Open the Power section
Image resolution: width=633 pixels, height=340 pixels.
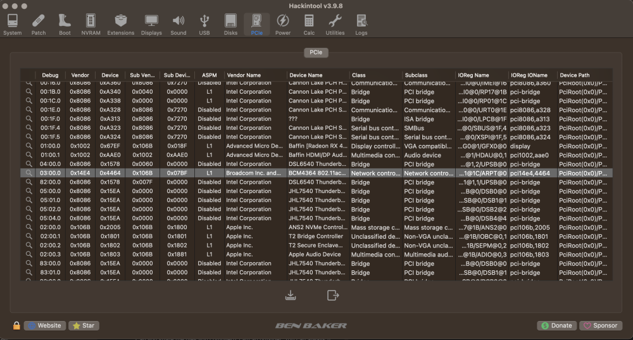[x=283, y=25]
